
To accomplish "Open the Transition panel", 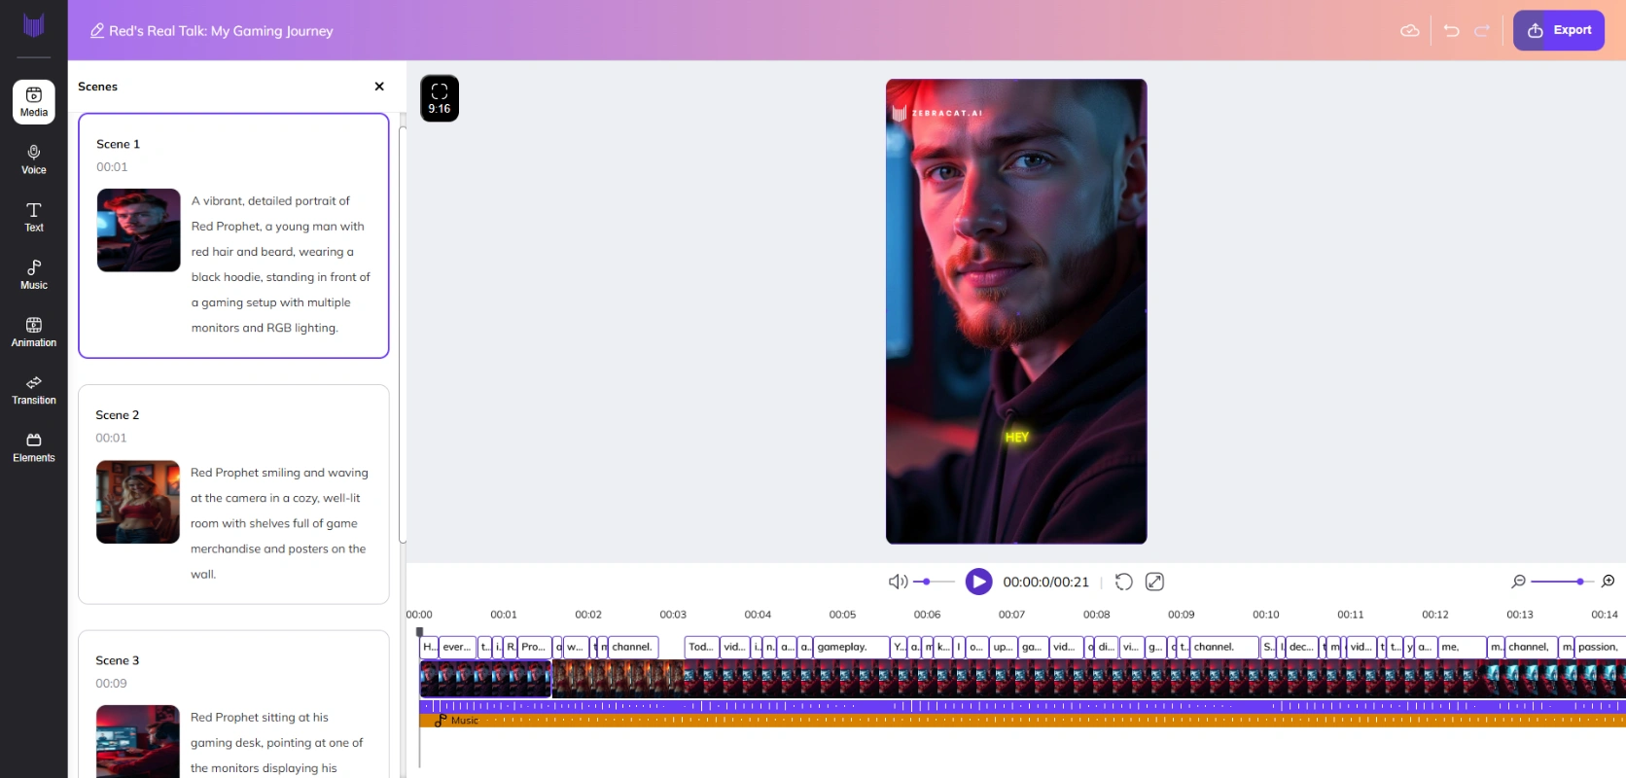I will [34, 389].
